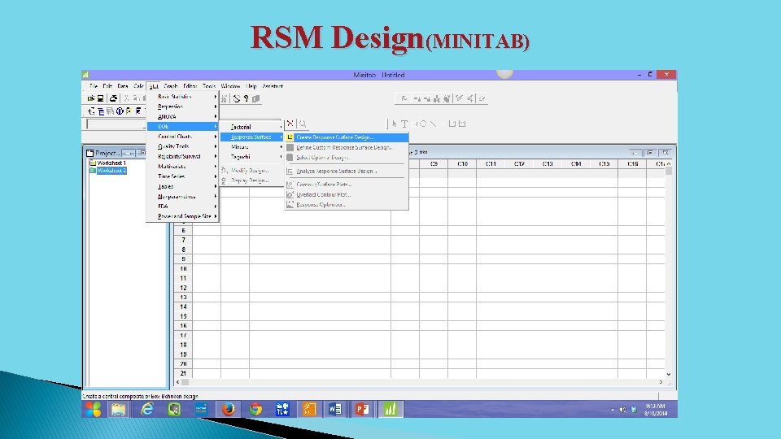The width and height of the screenshot is (781, 439).
Task: Open the Nonparametrics submenu
Action: click(183, 197)
